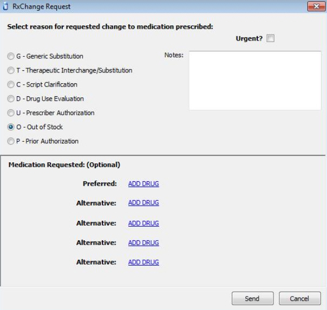Image resolution: width=327 pixels, height=310 pixels.
Task: Select C - Script Clarification radio button
Action: 11,84
